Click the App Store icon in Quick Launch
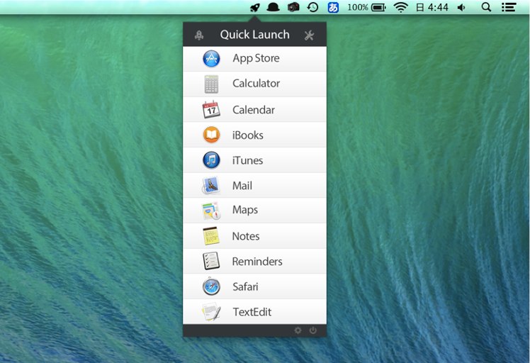This screenshot has width=530, height=363. (x=211, y=59)
